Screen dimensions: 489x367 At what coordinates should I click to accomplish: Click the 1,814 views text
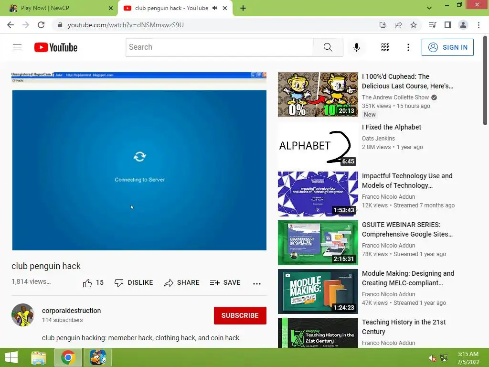(31, 281)
